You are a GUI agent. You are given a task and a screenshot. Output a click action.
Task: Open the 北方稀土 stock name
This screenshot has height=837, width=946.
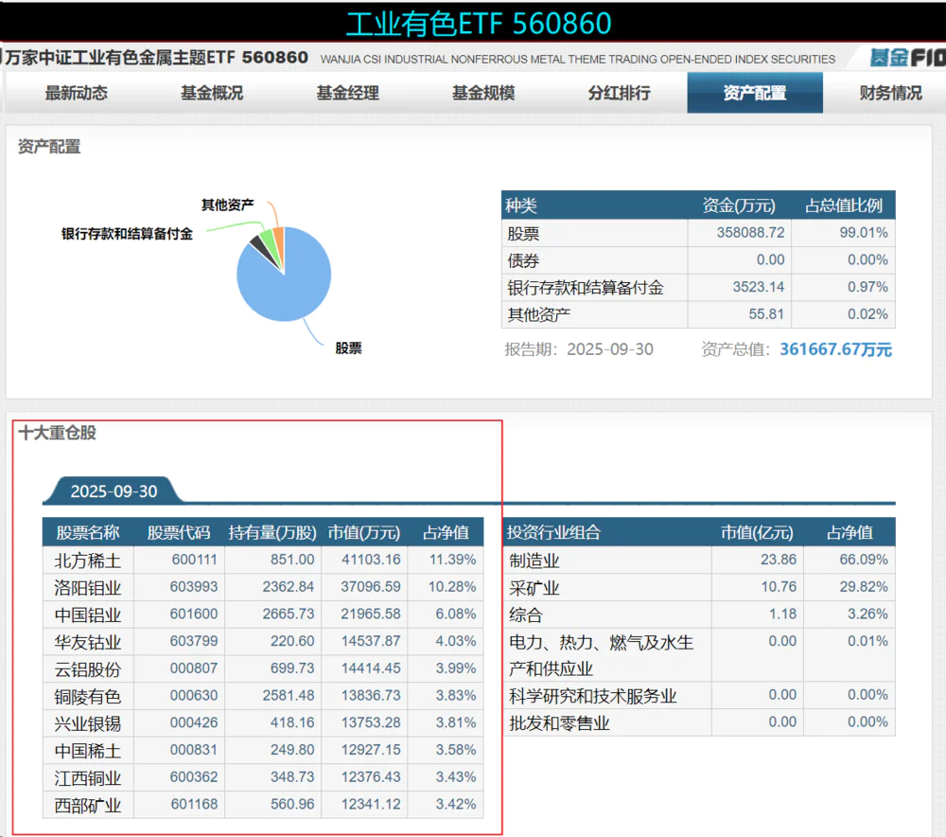[88, 561]
